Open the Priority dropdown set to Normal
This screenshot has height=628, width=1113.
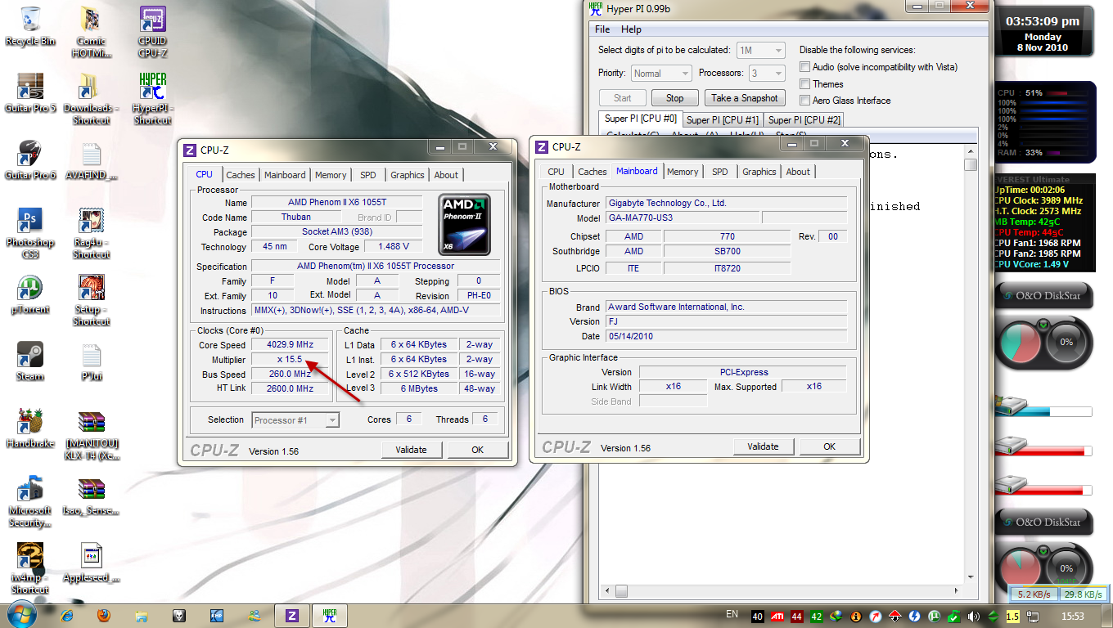point(661,73)
